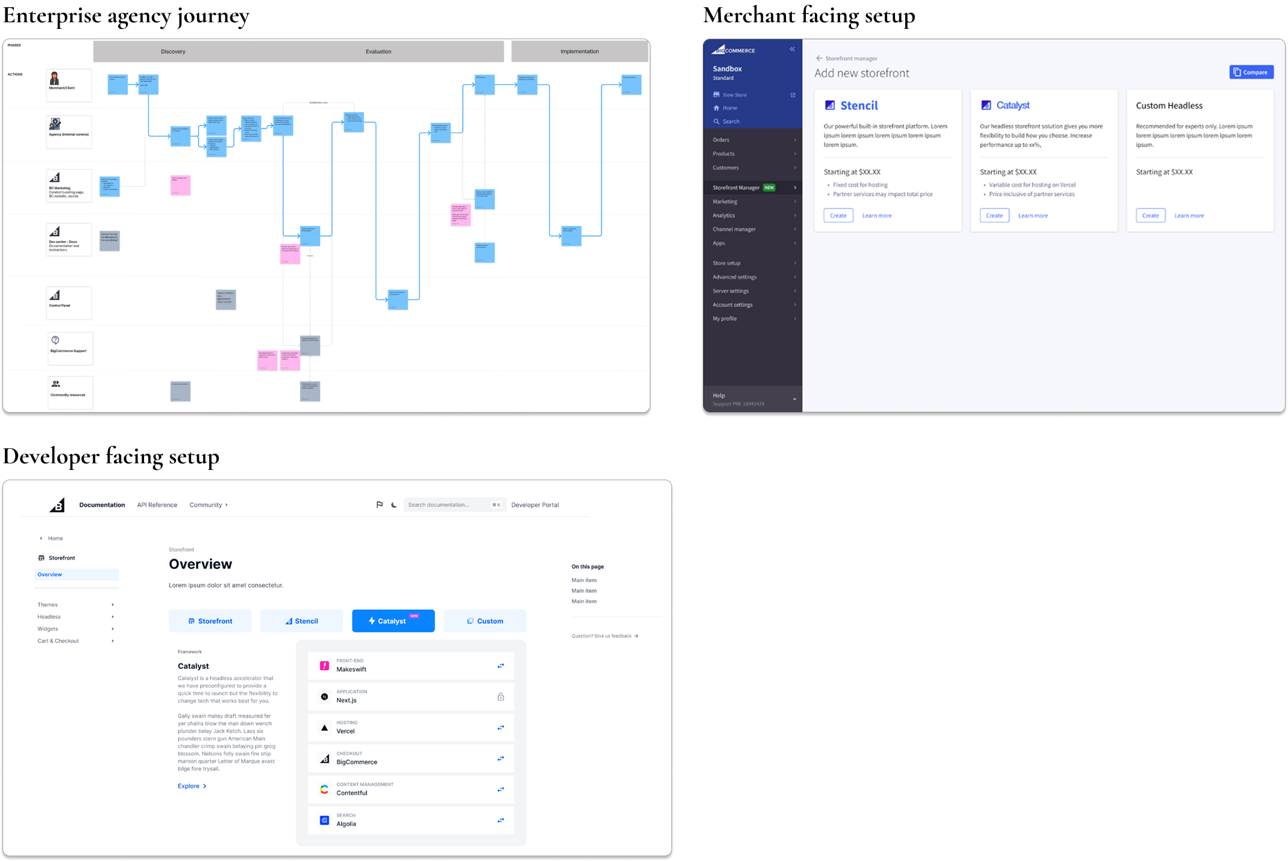Select the Catalyst framework tab
This screenshot has width=1288, height=861.
[x=393, y=621]
